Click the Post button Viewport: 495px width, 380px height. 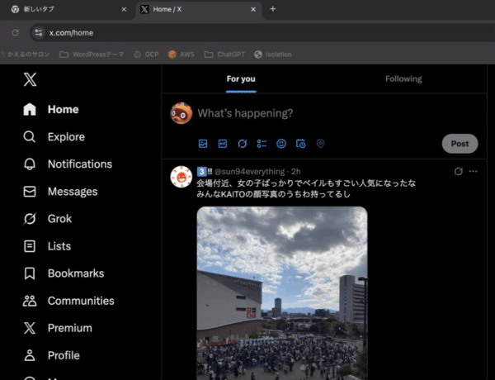tap(460, 144)
